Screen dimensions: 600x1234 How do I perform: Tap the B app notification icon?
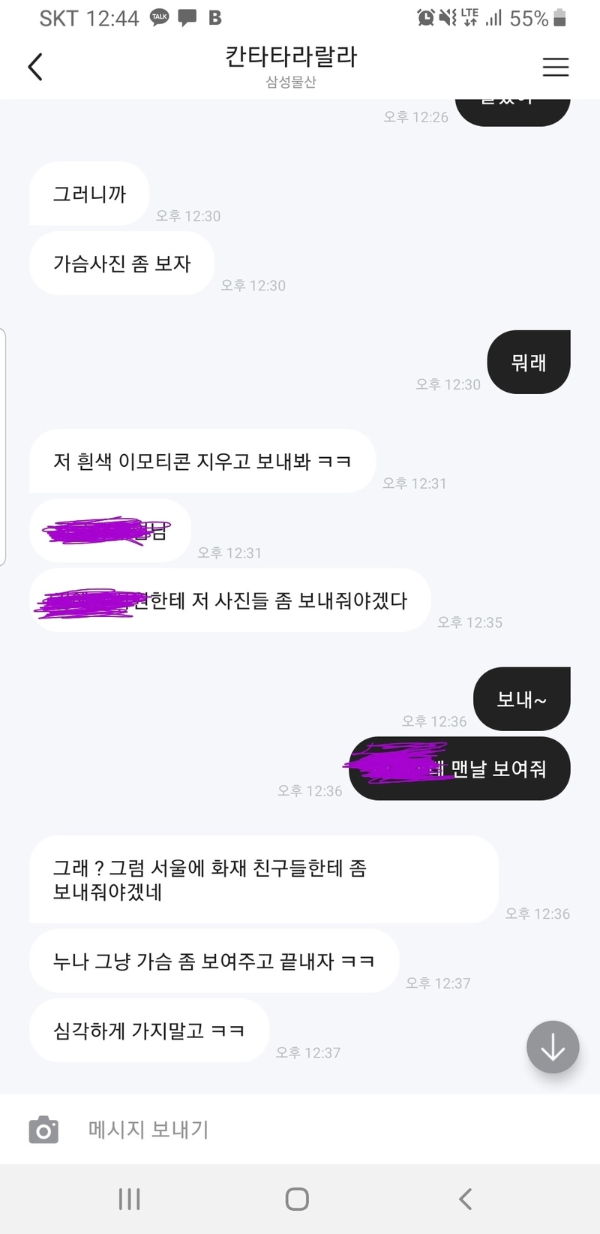tap(215, 17)
